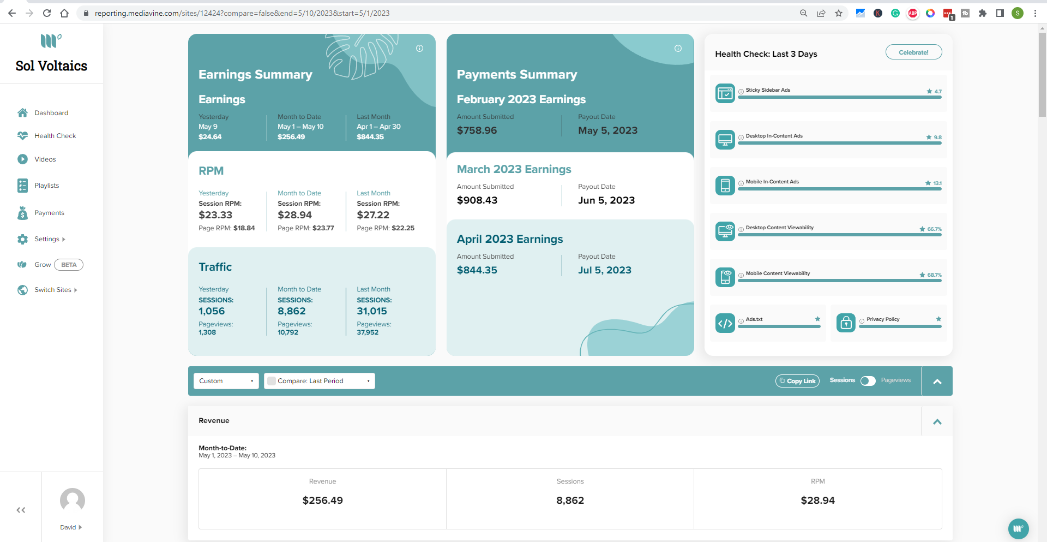Click the browser home icon

pyautogui.click(x=64, y=13)
